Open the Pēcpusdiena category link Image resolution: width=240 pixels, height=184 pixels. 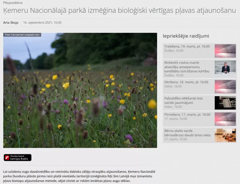pyautogui.click(x=13, y=3)
